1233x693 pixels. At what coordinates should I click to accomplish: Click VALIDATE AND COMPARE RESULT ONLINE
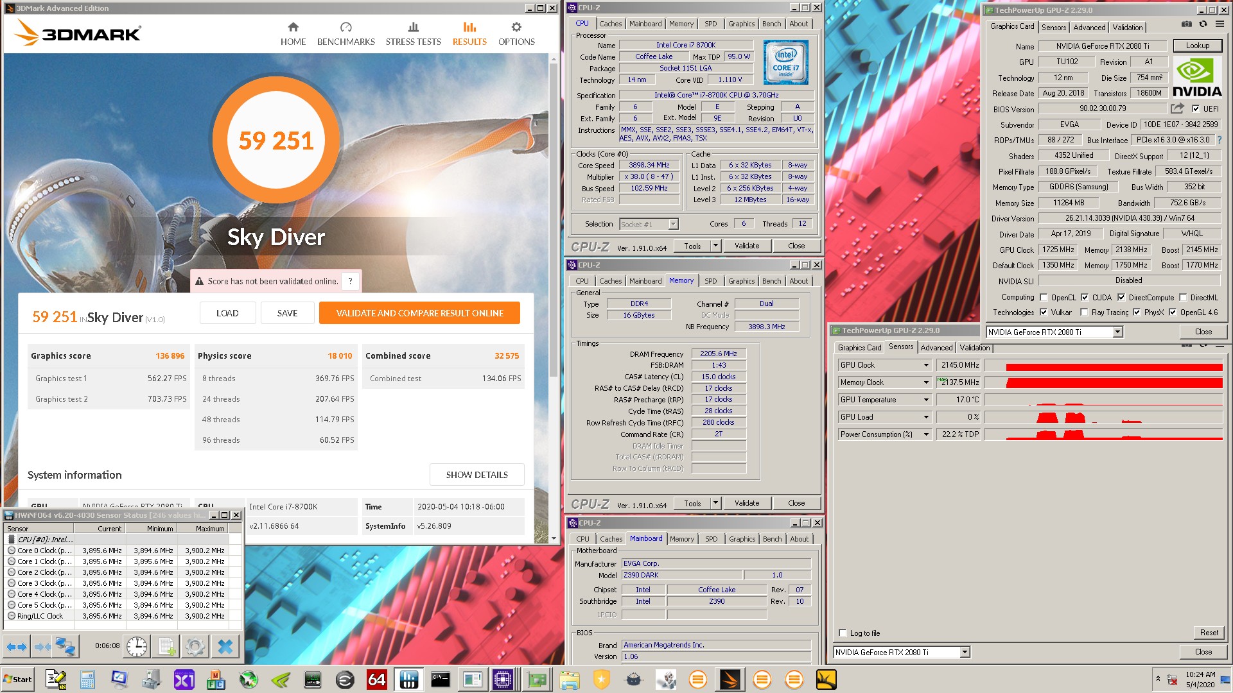(419, 313)
